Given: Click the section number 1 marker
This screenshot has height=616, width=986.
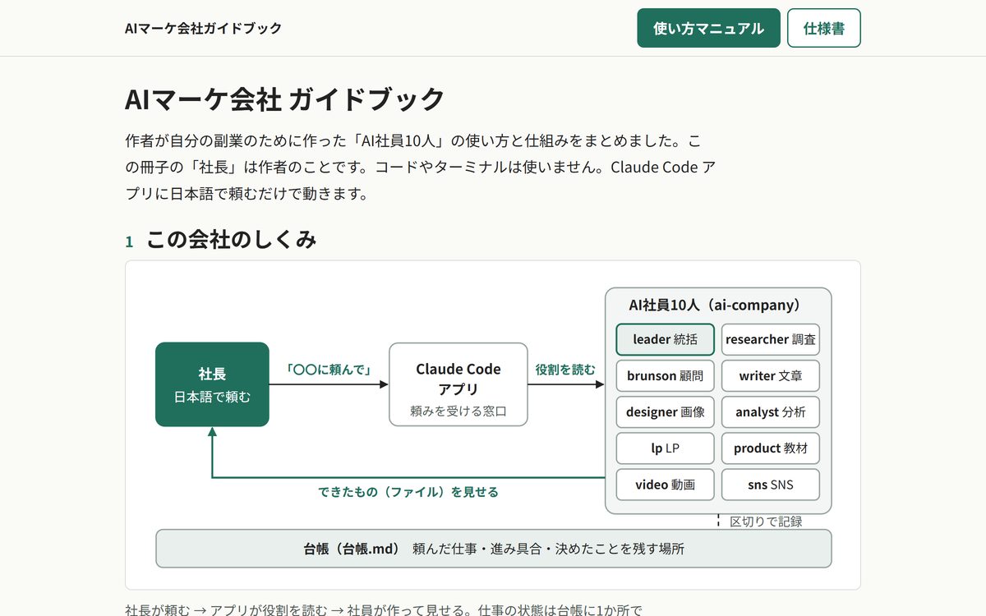Looking at the screenshot, I should [129, 241].
